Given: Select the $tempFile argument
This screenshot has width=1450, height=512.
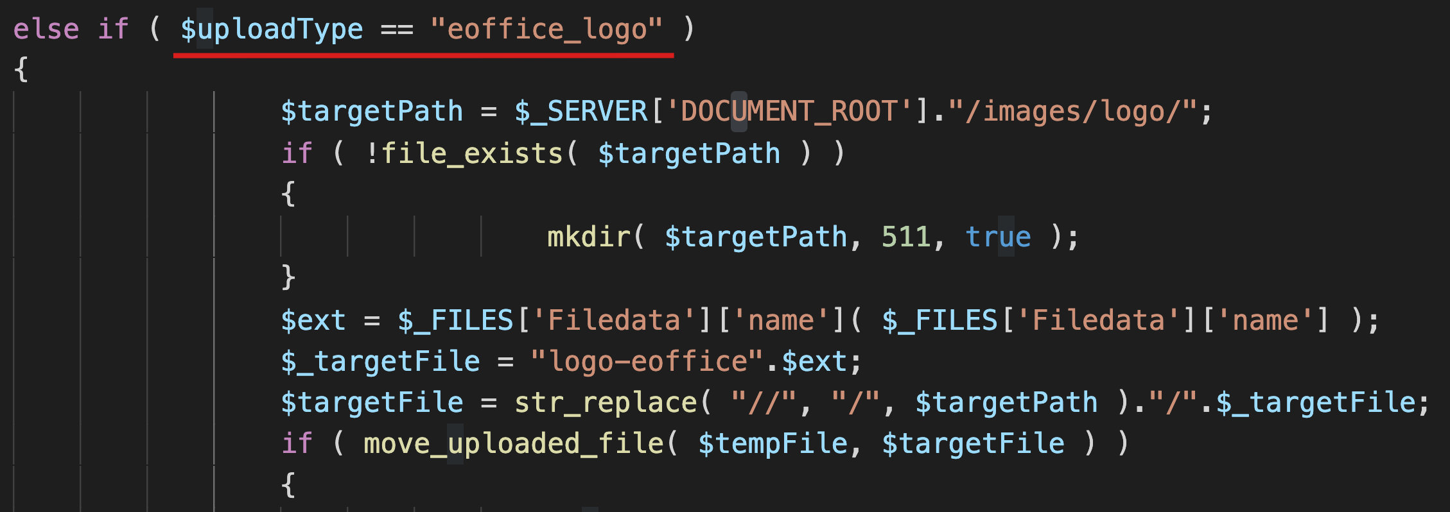Looking at the screenshot, I should click(773, 443).
